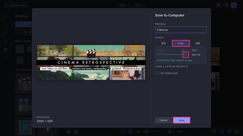Click the zoom in plus icon
Screen dimensions: 243x136
pyautogui.click(x=170, y=132)
